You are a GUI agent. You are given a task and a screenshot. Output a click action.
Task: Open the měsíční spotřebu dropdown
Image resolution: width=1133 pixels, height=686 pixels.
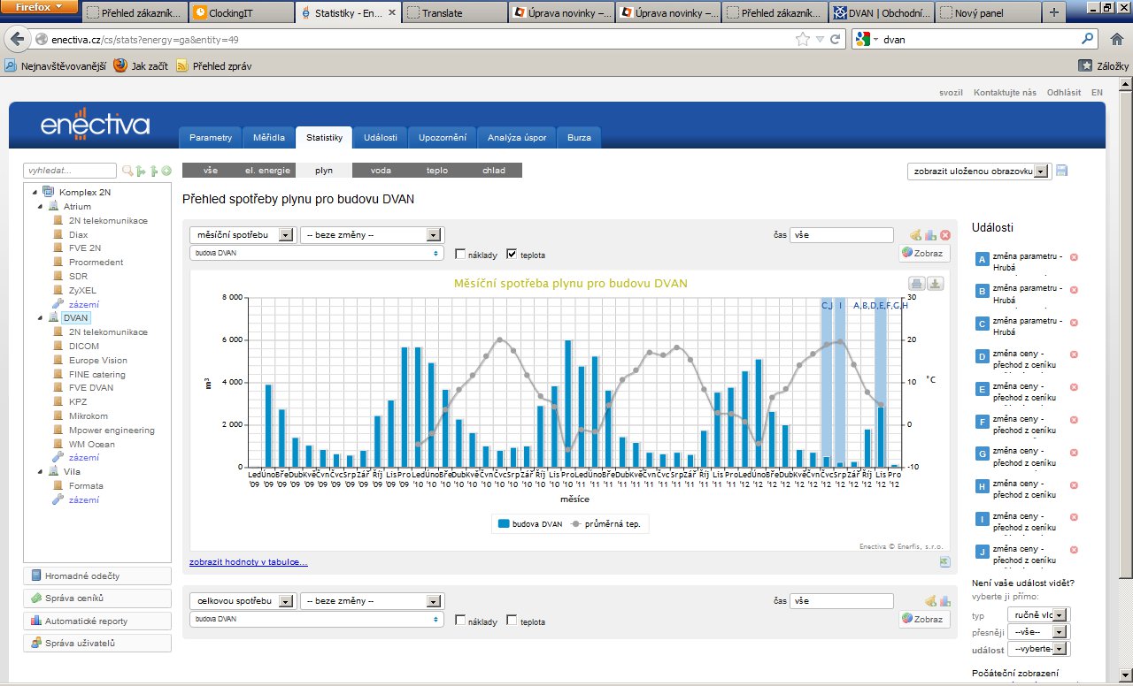242,235
